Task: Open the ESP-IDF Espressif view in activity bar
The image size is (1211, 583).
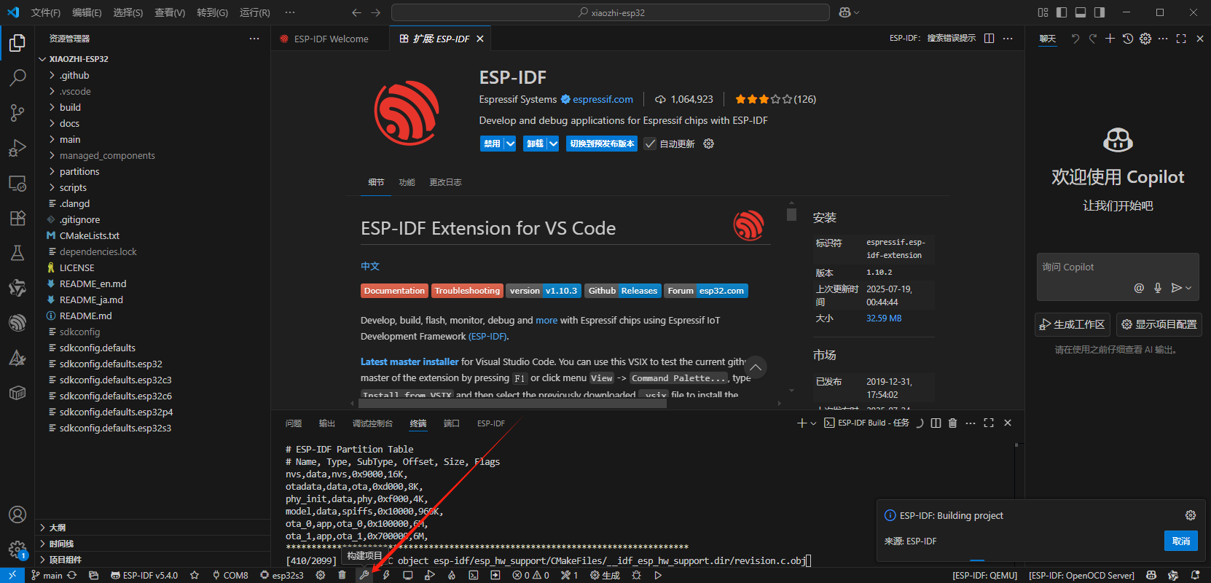Action: tap(17, 323)
